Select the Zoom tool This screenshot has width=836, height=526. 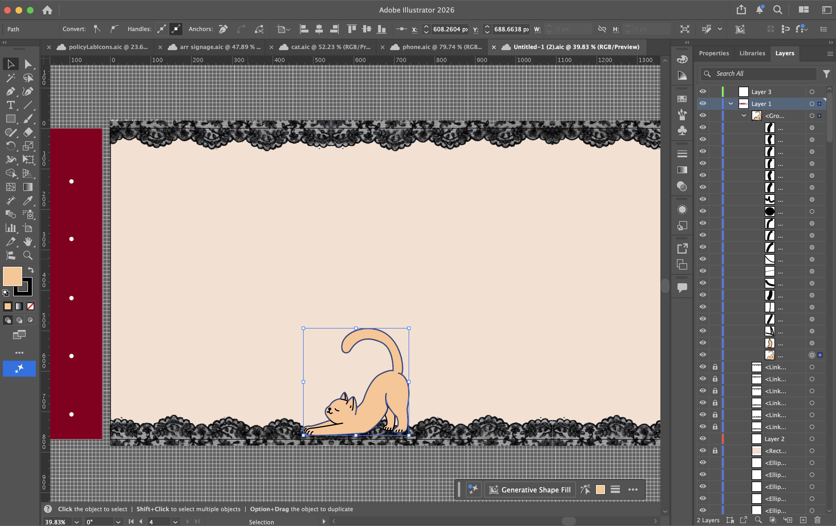pos(28,256)
